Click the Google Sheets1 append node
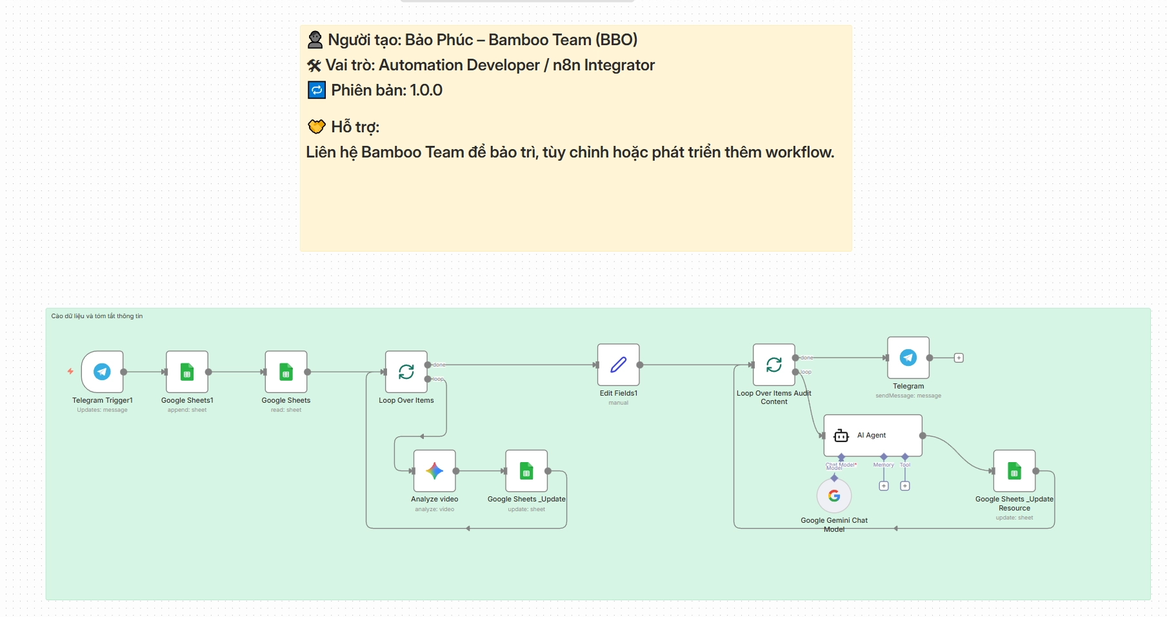 pyautogui.click(x=187, y=372)
